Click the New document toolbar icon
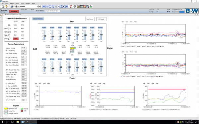Image resolution: width=199 pixels, height=124 pixels. 3,7
